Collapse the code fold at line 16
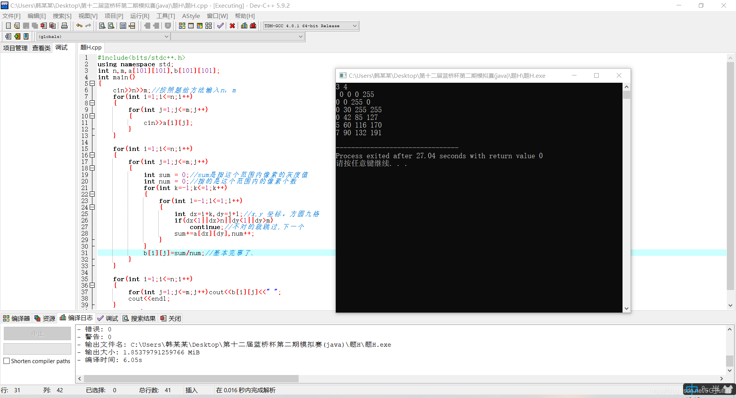Viewport: 736px width, 398px height. pos(92,155)
